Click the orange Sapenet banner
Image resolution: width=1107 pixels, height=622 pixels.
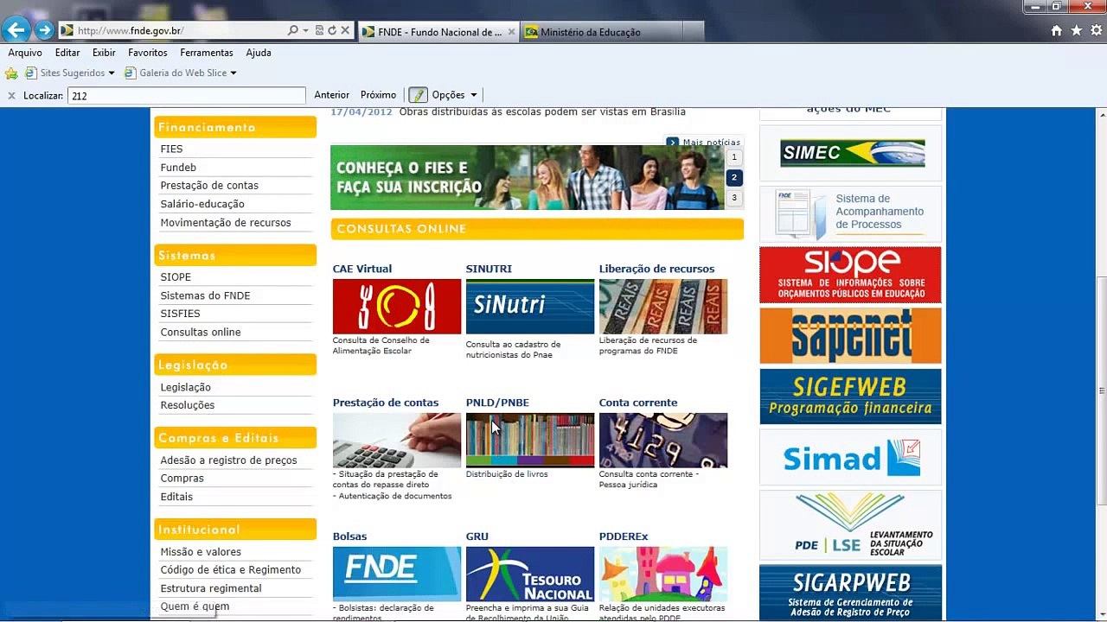tap(851, 336)
